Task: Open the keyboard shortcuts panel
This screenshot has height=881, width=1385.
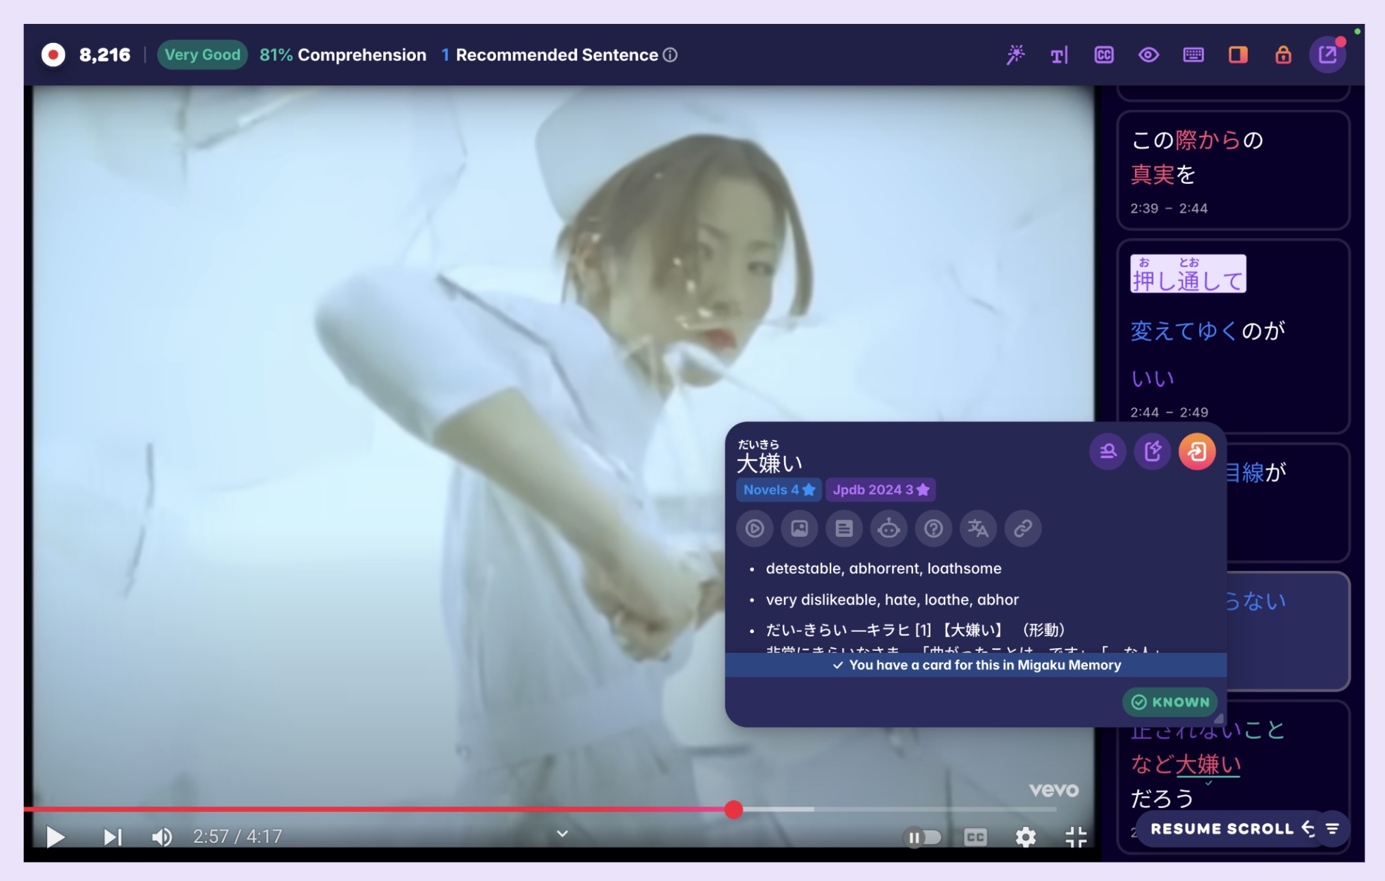Action: click(1194, 55)
